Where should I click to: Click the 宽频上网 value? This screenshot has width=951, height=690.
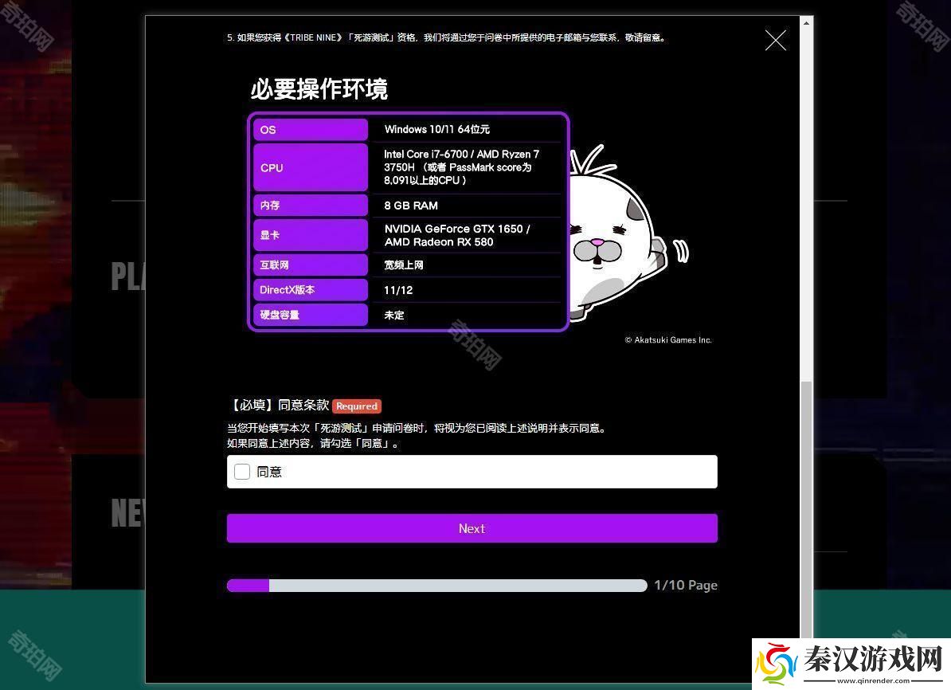[404, 265]
